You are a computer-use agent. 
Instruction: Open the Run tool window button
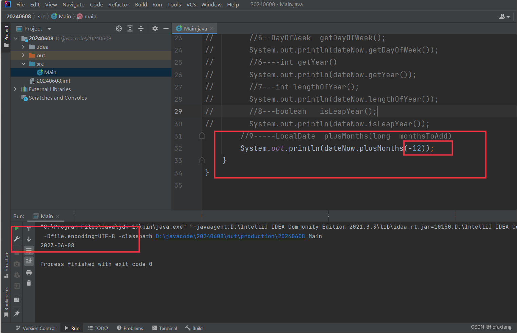click(x=72, y=328)
